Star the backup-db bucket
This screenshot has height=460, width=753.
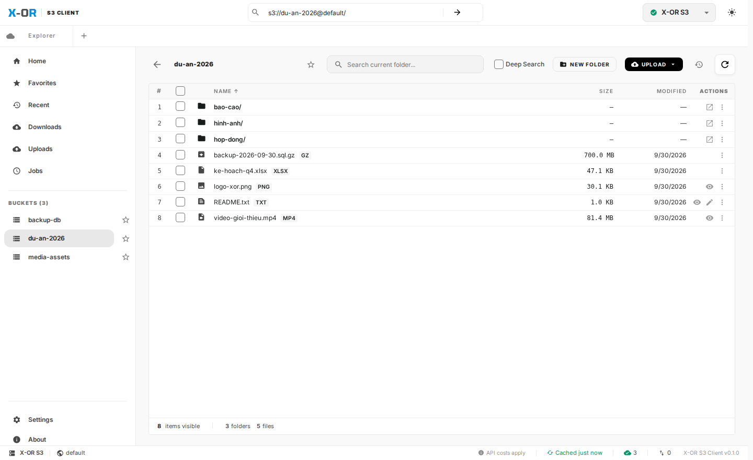125,220
